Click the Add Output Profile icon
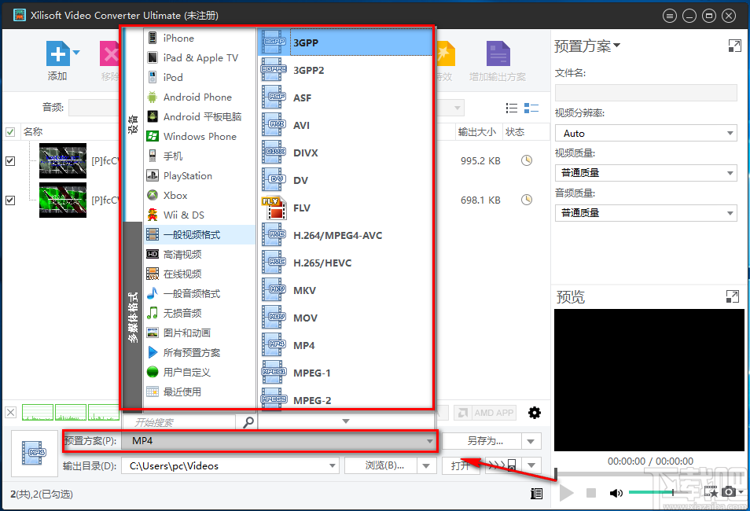Image resolution: width=750 pixels, height=511 pixels. (498, 53)
